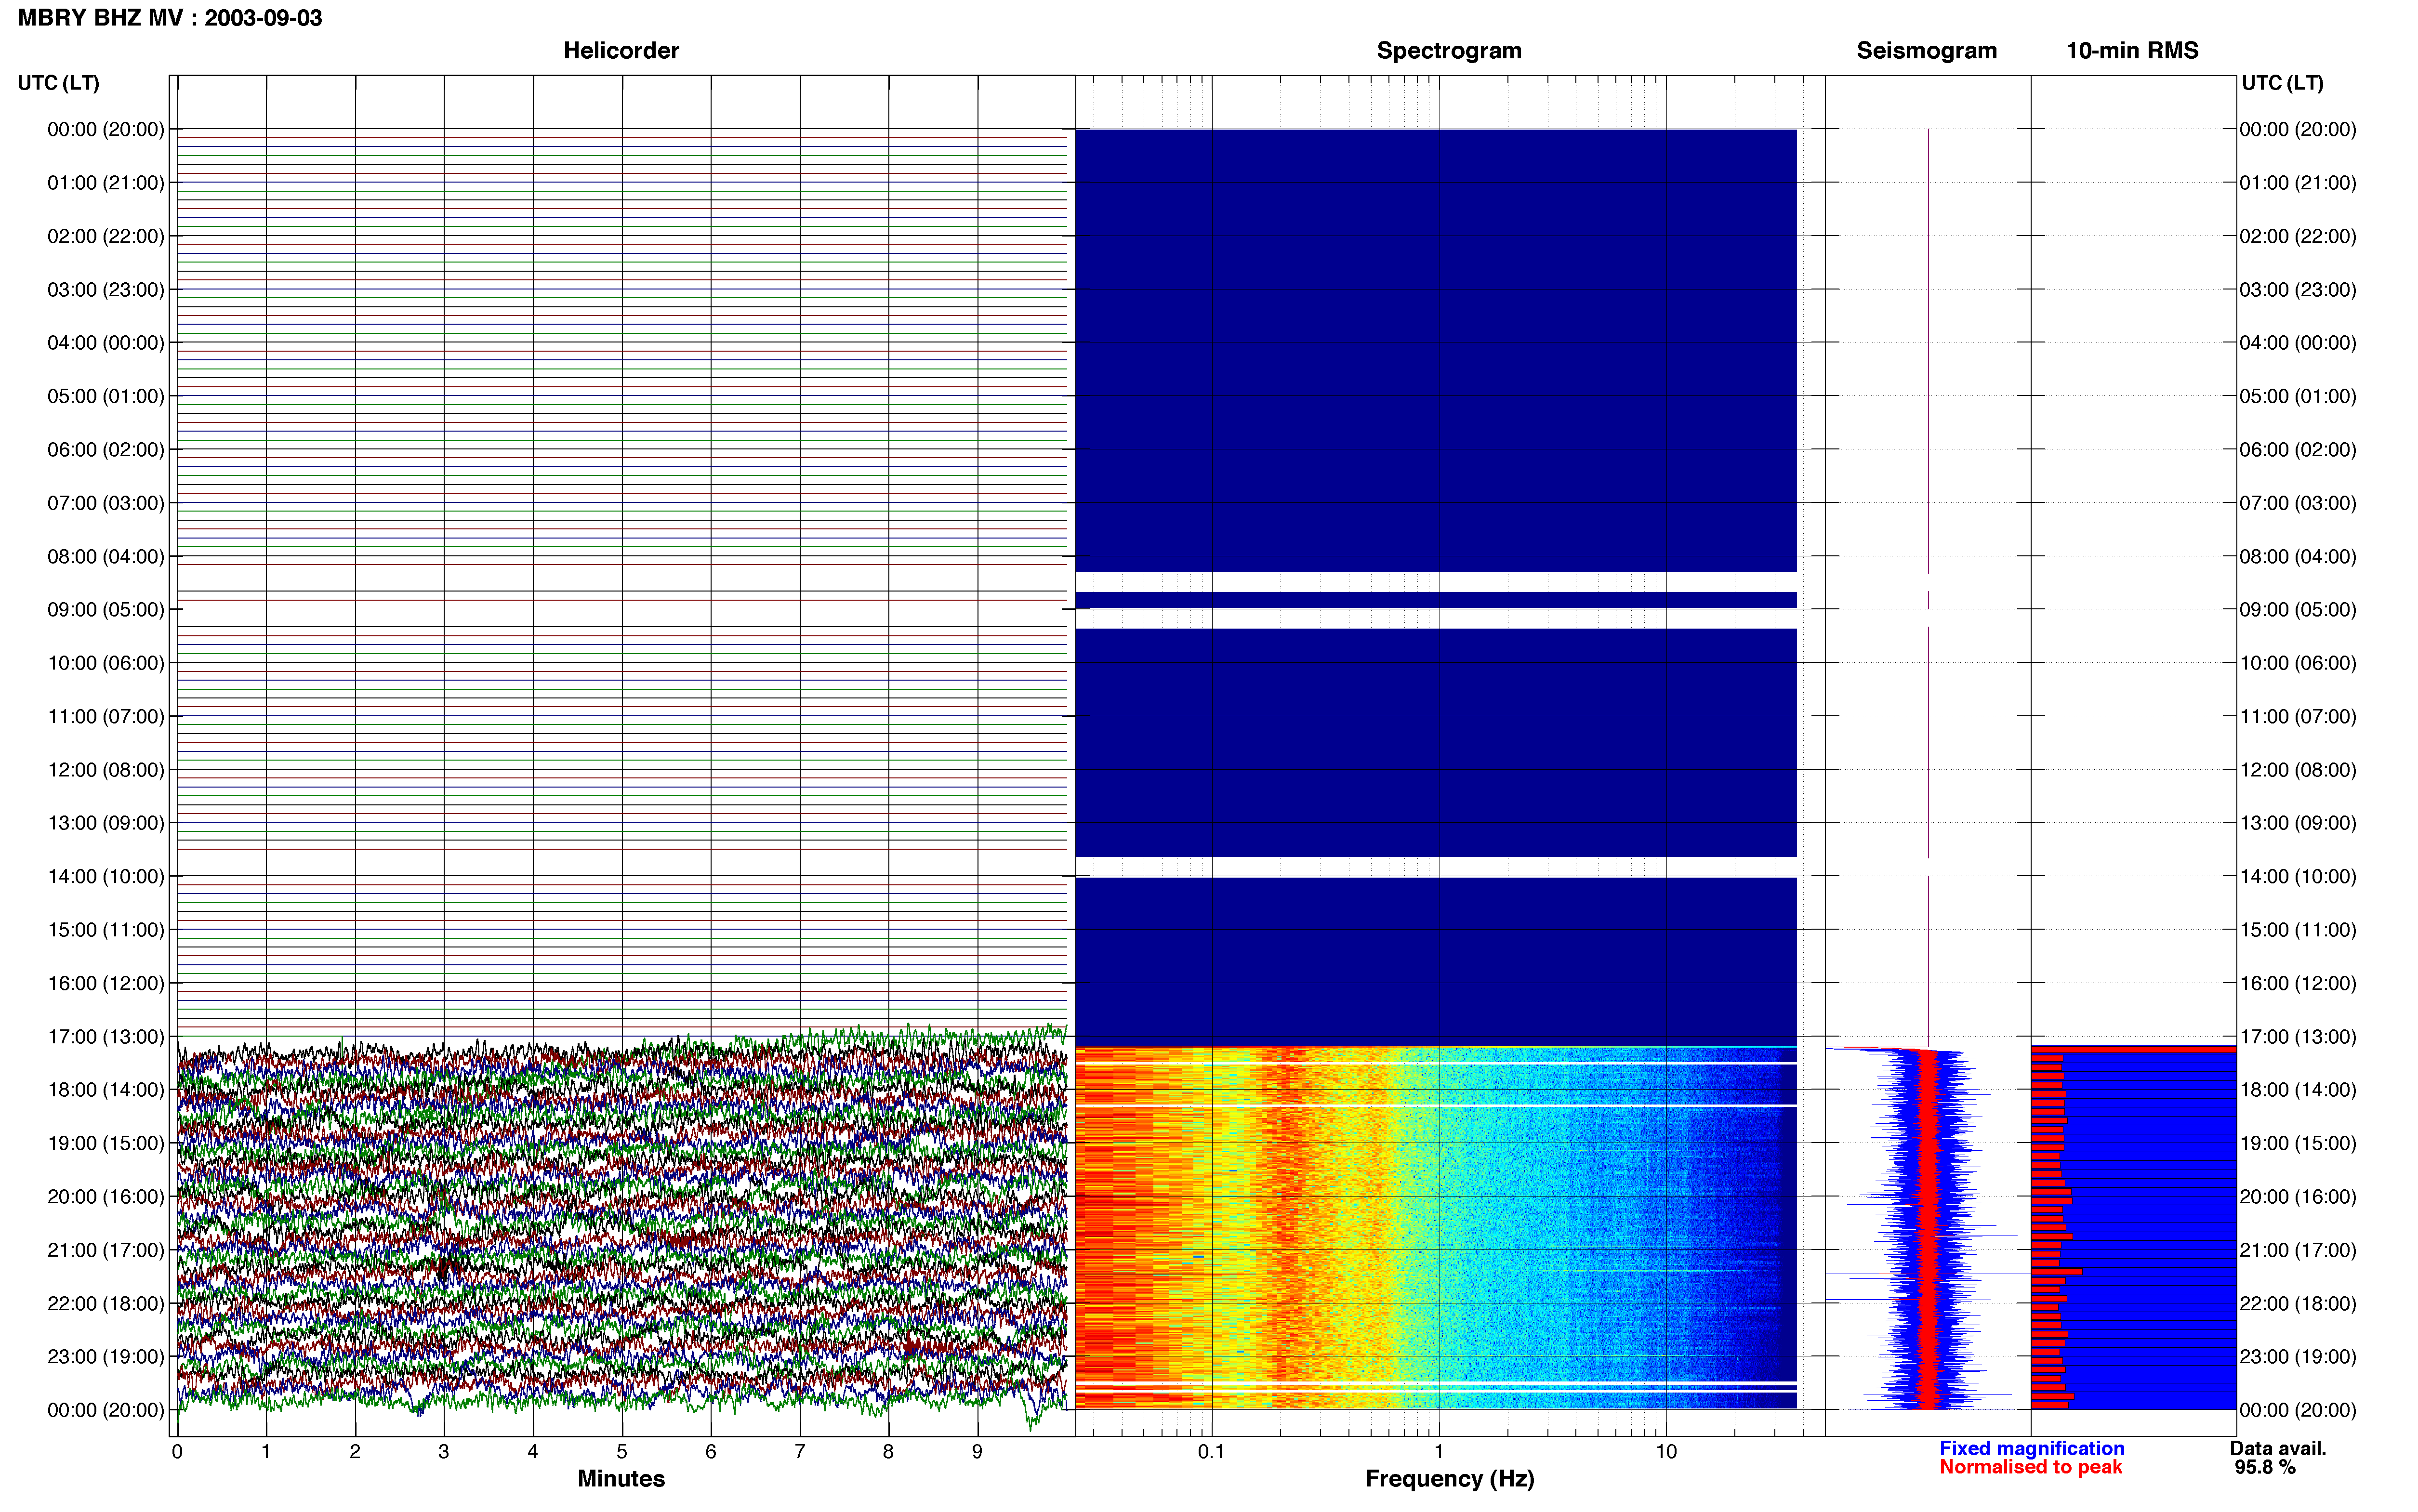Click right axis label '15:00 (11:00)'
The width and height of the screenshot is (2418, 1512).
coord(2298,930)
